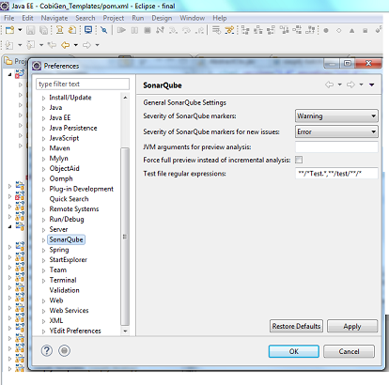Viewport: 389px width, 385px height.
Task: Open the Edit menu
Action: click(27, 18)
